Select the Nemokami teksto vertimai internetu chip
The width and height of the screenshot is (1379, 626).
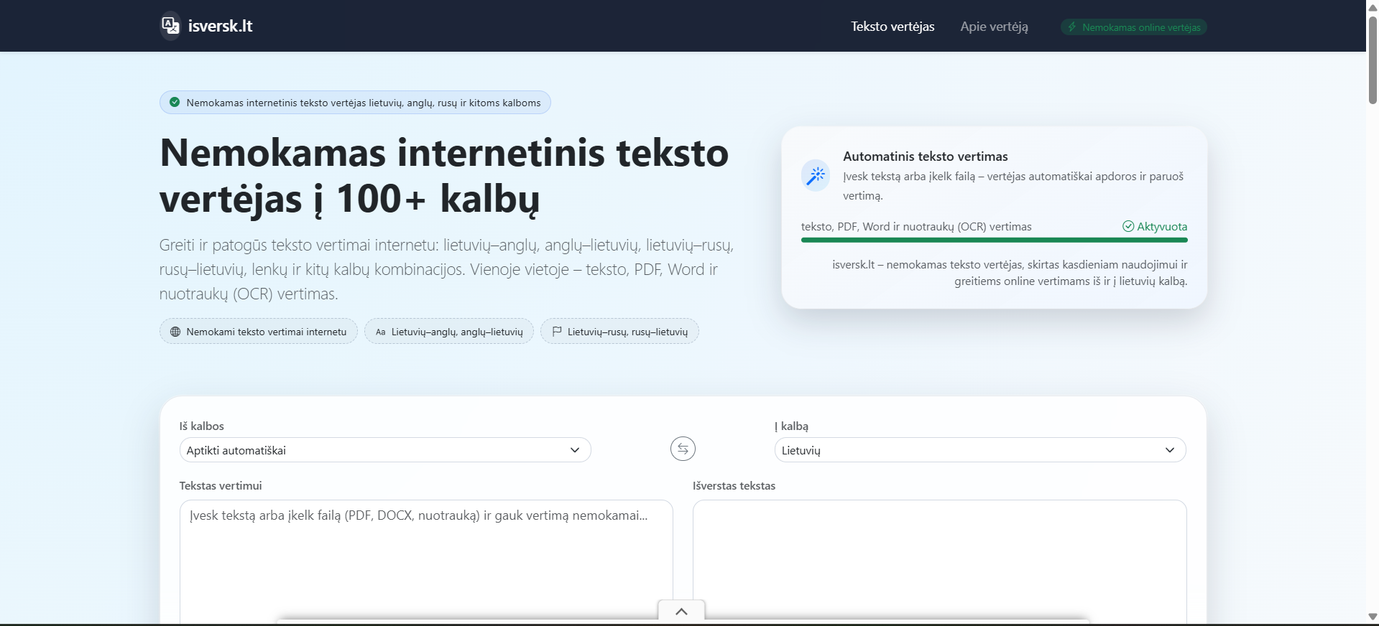pyautogui.click(x=259, y=331)
